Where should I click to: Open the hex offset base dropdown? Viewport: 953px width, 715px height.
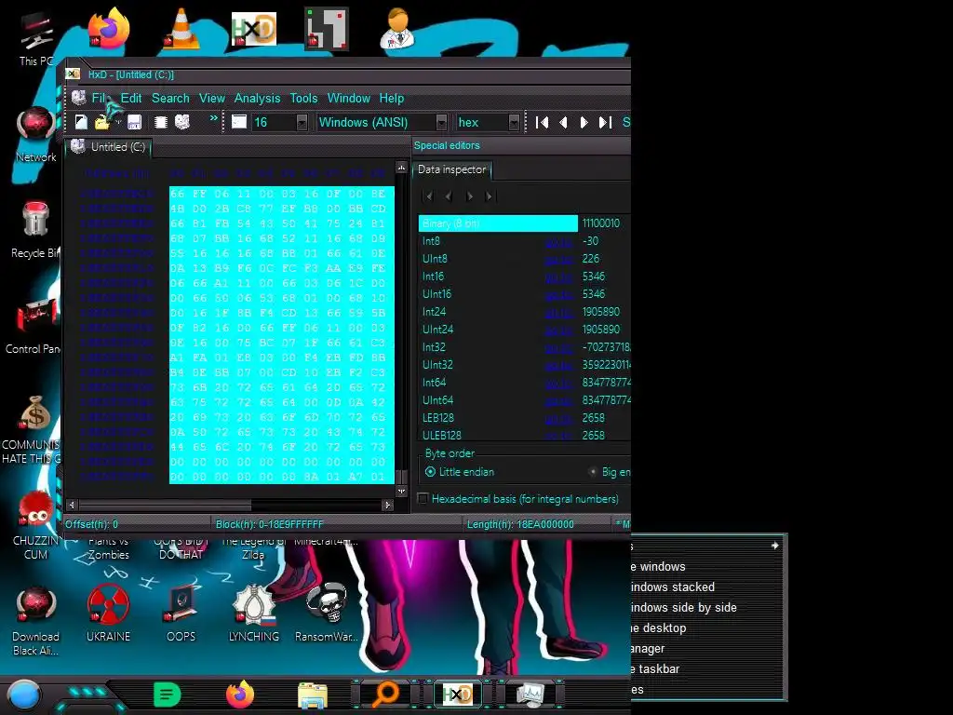(514, 122)
